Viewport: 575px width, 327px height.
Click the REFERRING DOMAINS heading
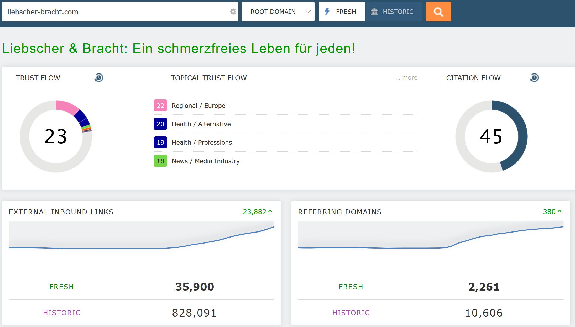point(340,212)
